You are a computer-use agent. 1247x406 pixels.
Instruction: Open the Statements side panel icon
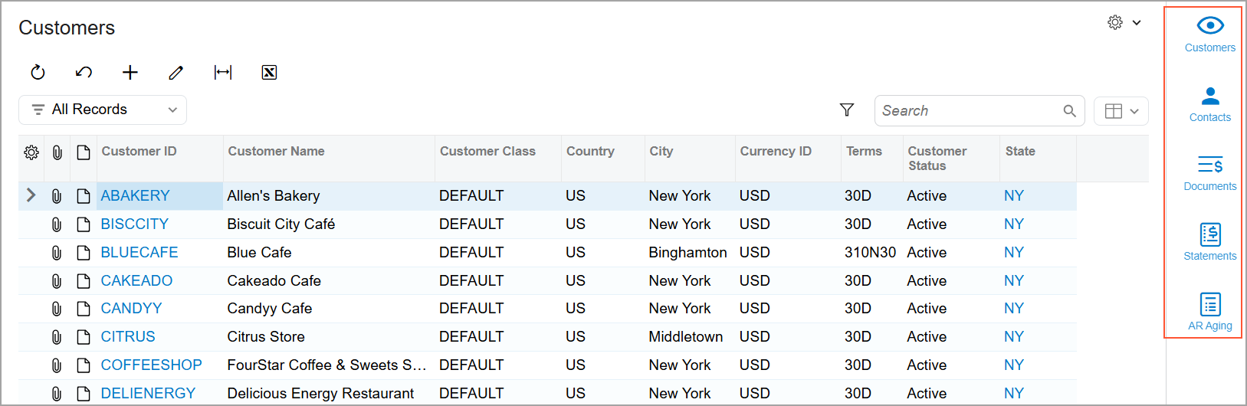1210,242
